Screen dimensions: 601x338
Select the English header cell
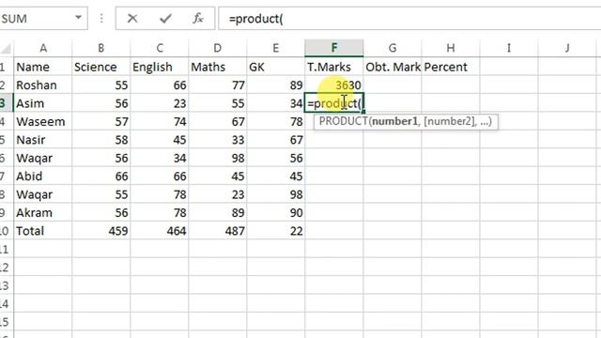pos(160,67)
